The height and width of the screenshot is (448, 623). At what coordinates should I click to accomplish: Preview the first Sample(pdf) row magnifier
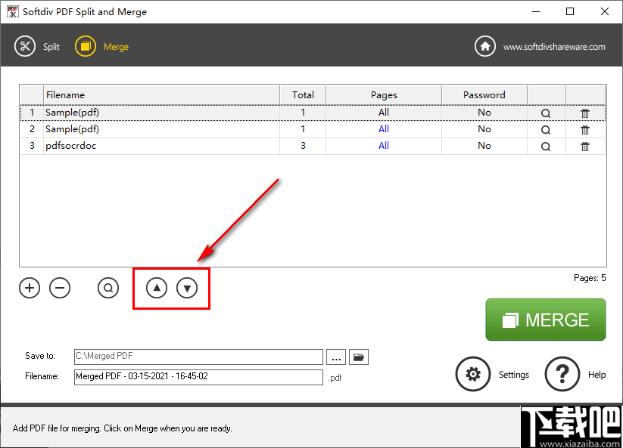pyautogui.click(x=546, y=113)
